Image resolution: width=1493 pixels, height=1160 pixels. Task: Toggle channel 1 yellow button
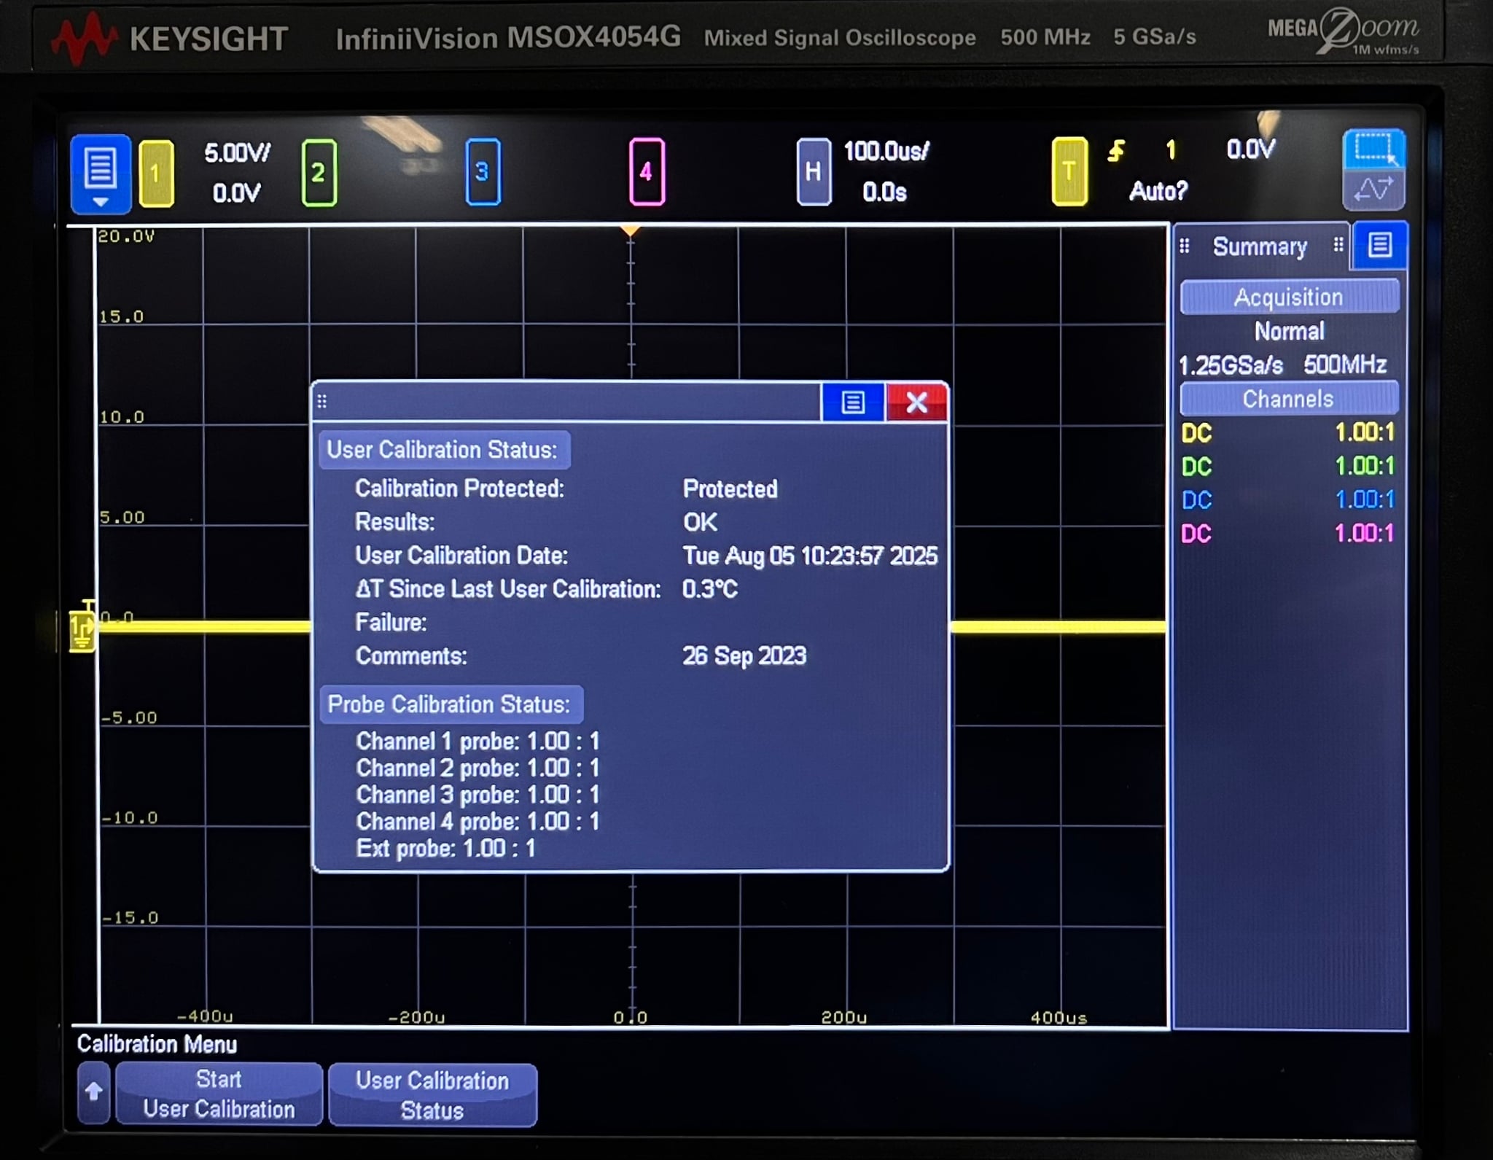[x=156, y=174]
